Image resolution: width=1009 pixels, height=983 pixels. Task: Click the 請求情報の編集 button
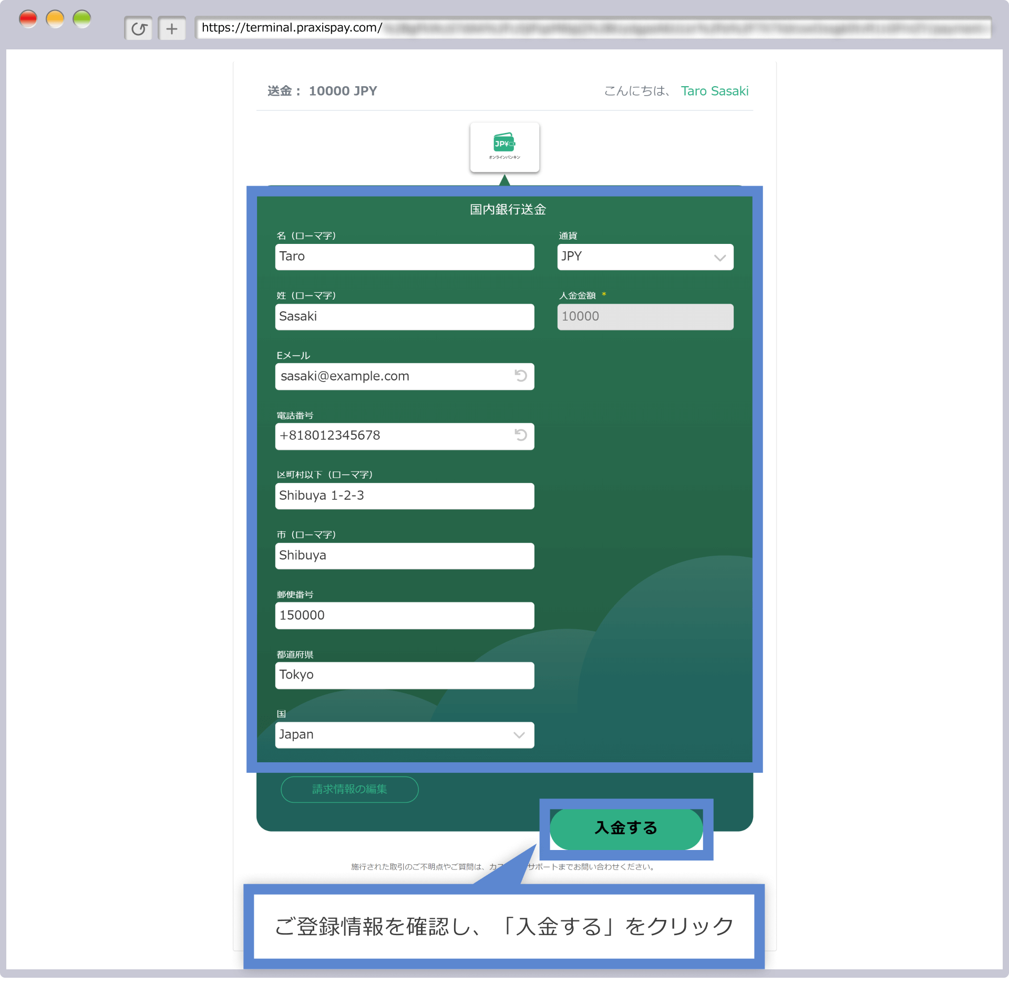pyautogui.click(x=349, y=789)
